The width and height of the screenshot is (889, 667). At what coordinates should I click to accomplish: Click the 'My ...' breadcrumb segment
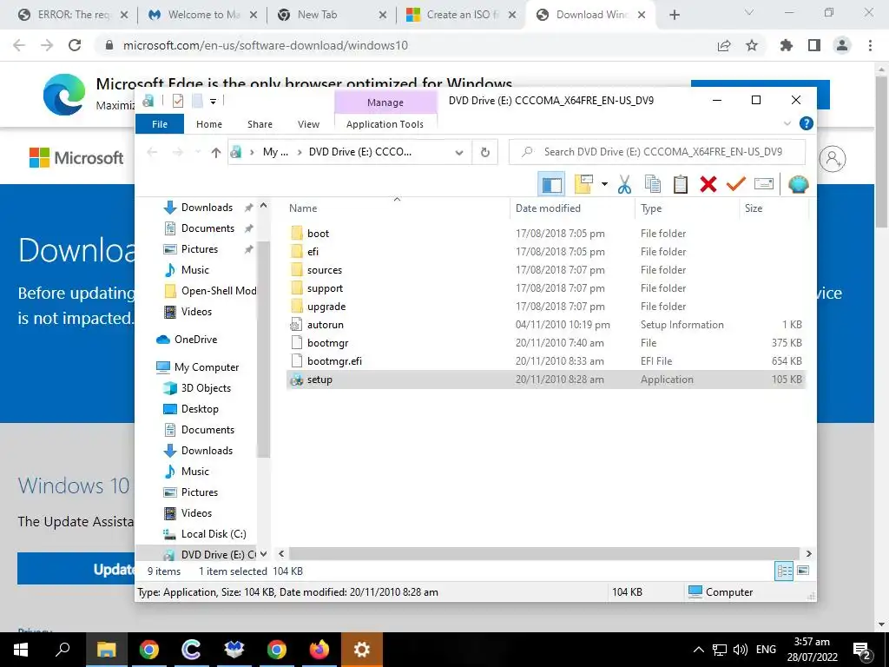point(275,152)
